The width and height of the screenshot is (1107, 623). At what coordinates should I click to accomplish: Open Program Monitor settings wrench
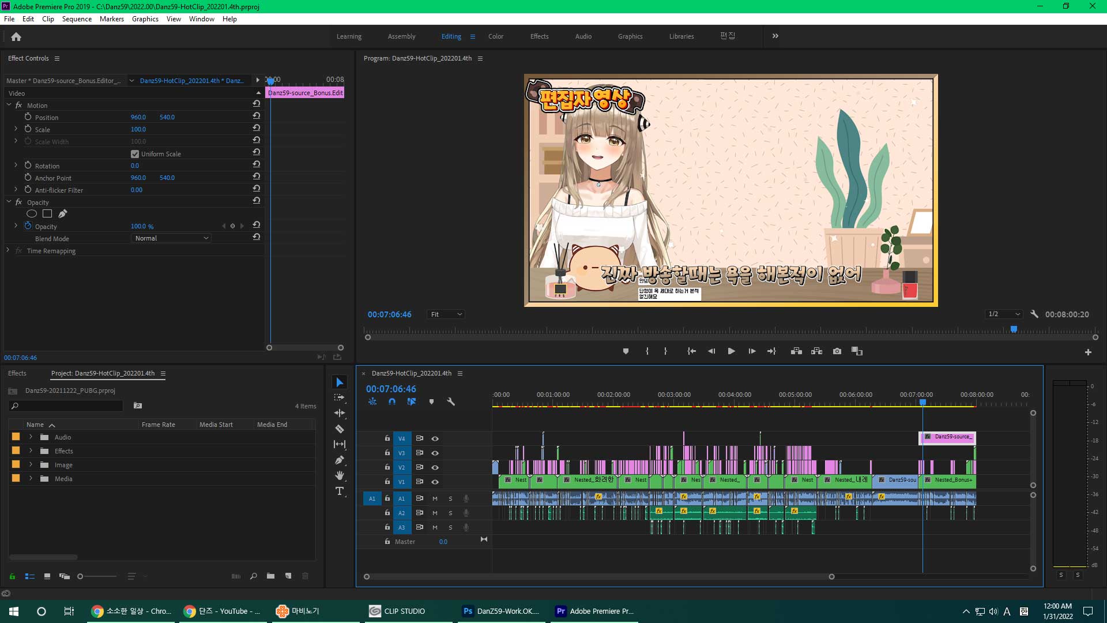pyautogui.click(x=1034, y=314)
